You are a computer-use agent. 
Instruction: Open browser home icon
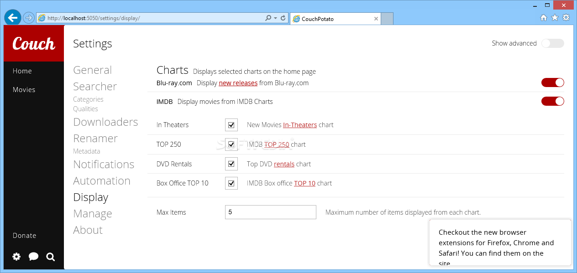[x=543, y=18]
